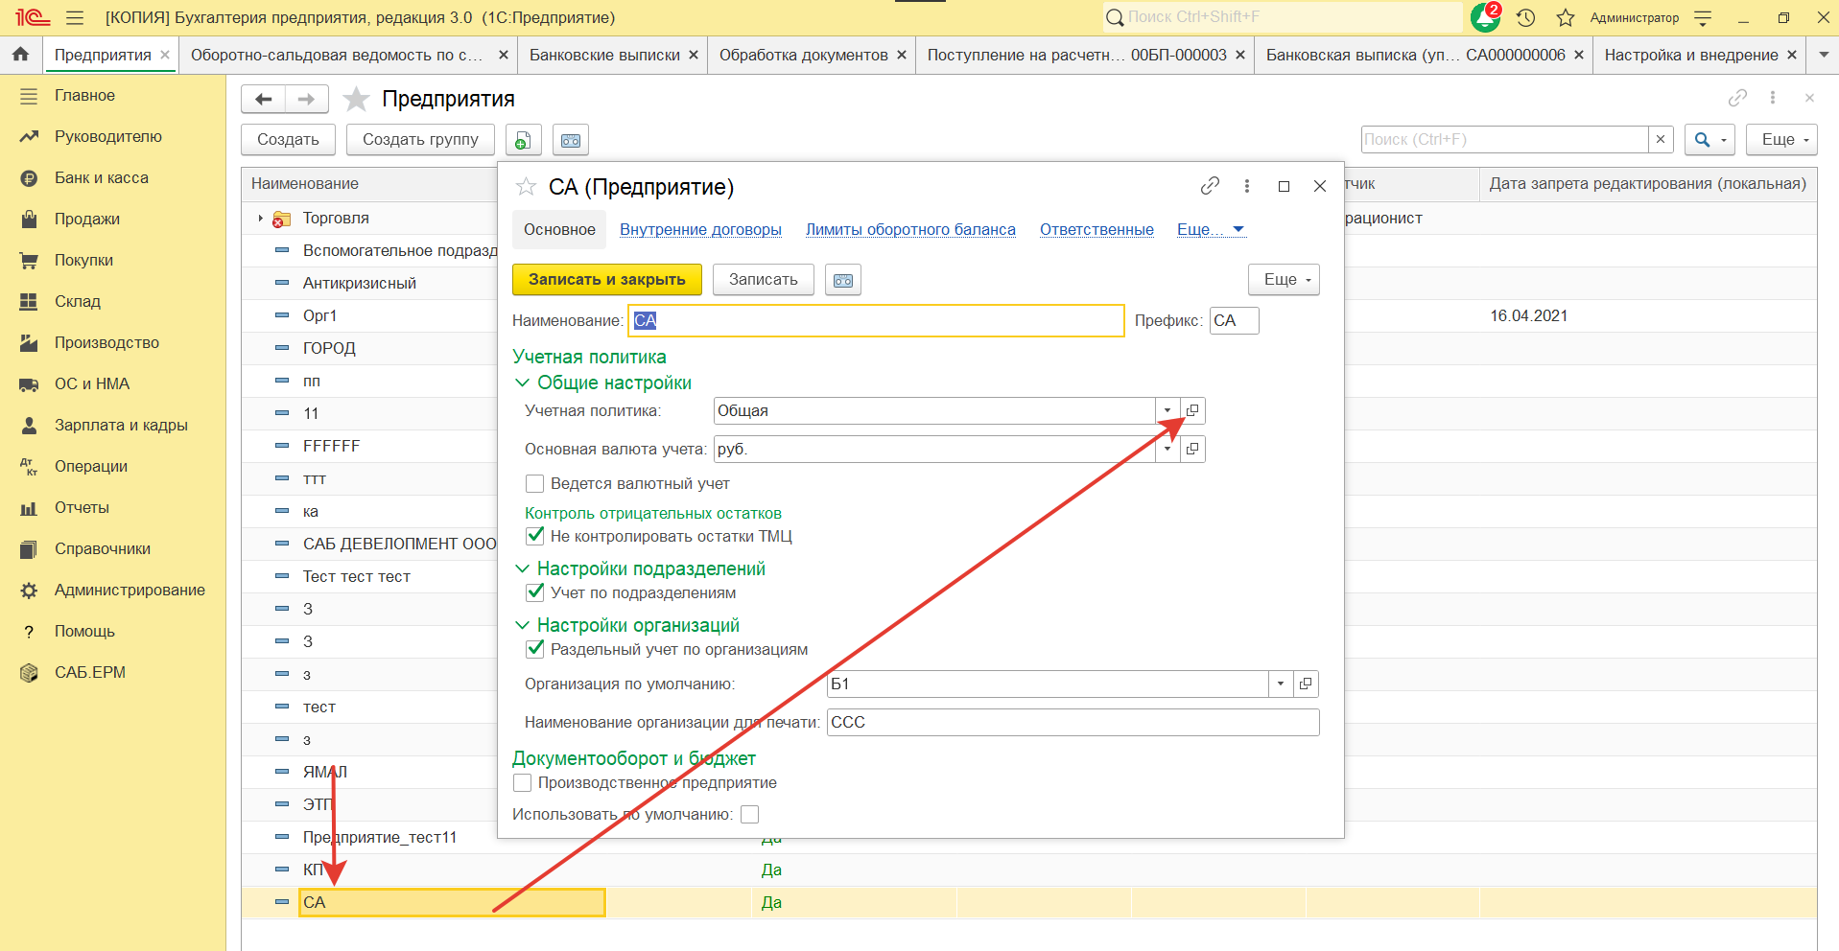Image resolution: width=1839 pixels, height=951 pixels.
Task: Add Предприятия list to favorites star
Action: pos(356,99)
